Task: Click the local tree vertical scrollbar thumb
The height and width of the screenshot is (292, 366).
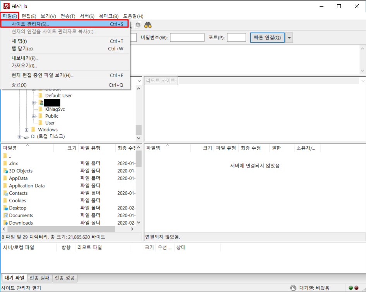Action: click(x=139, y=130)
